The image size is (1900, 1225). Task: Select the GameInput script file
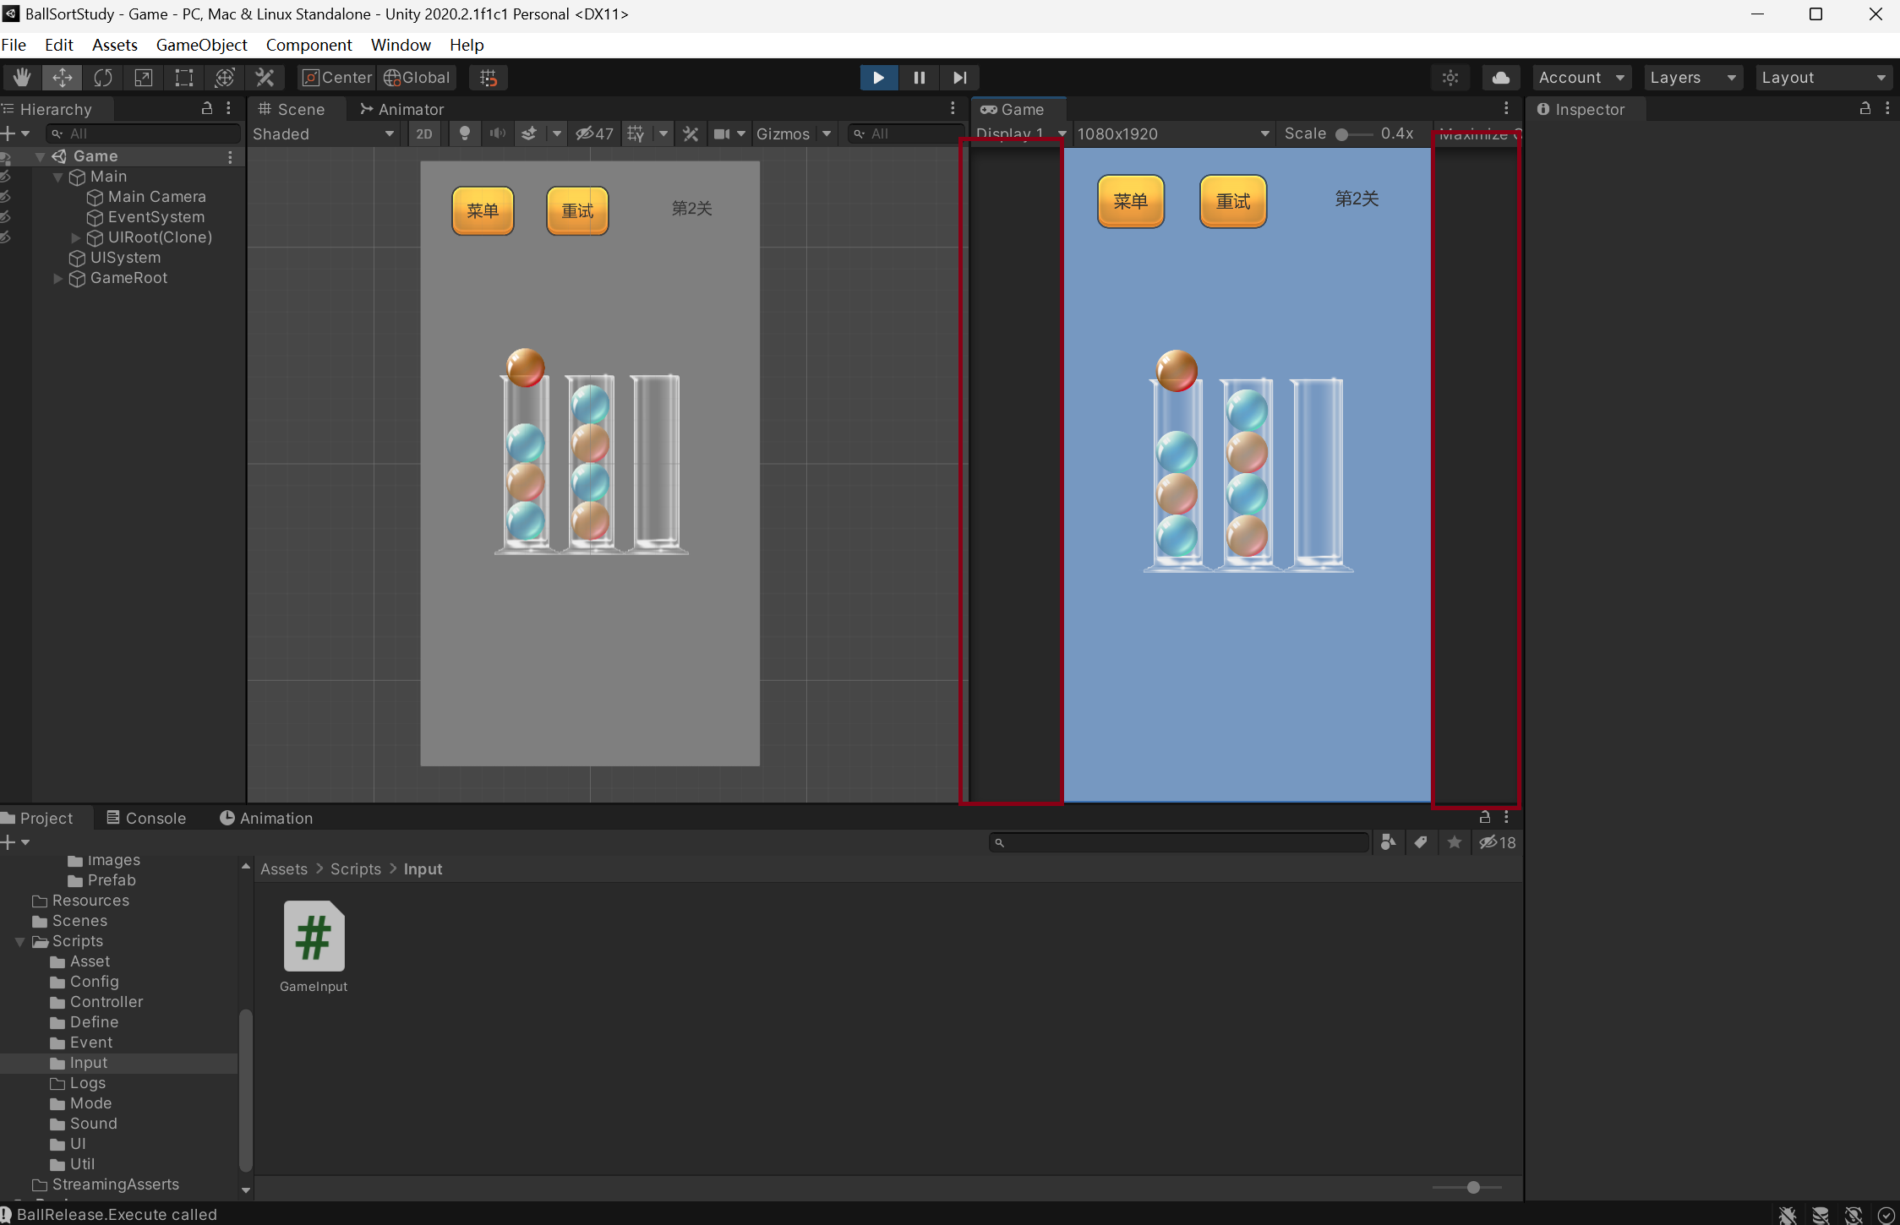[314, 947]
